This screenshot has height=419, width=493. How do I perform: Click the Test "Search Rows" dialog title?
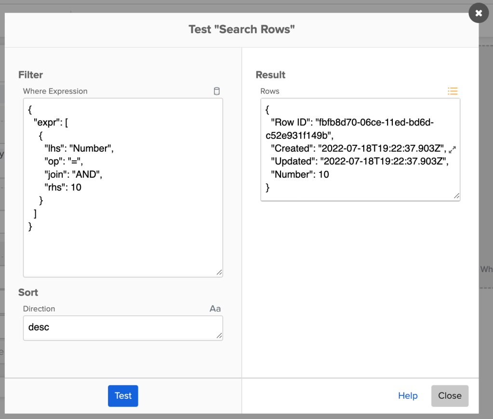point(242,29)
